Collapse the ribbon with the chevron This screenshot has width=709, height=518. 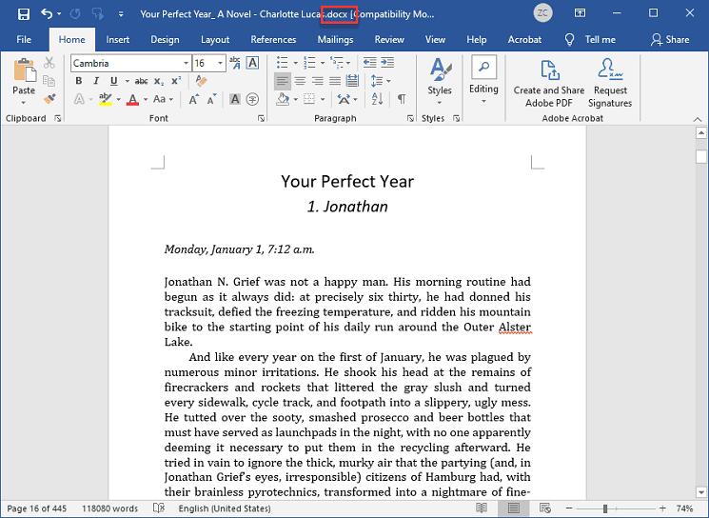pos(698,119)
